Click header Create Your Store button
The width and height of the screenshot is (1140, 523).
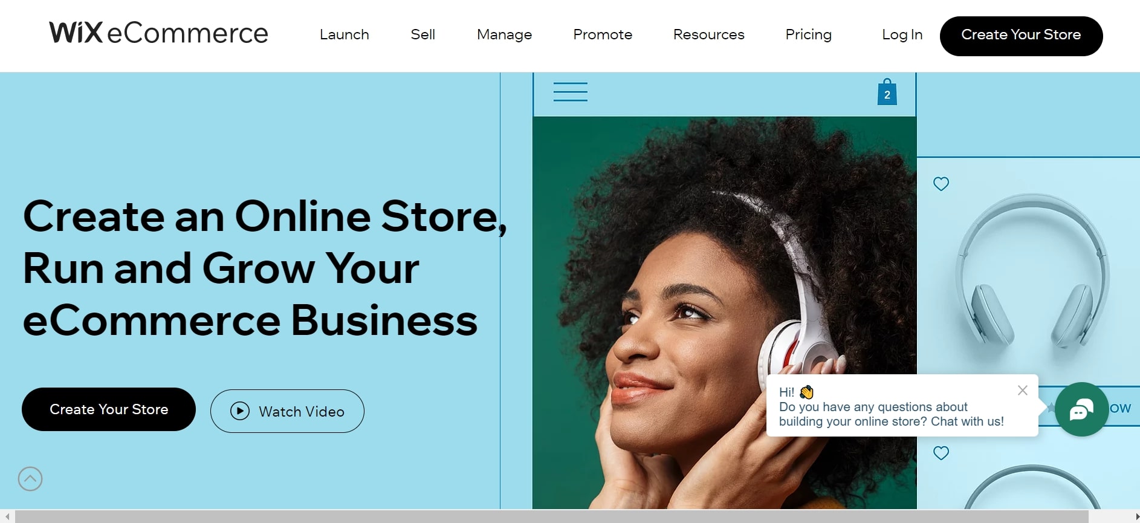pyautogui.click(x=1021, y=36)
